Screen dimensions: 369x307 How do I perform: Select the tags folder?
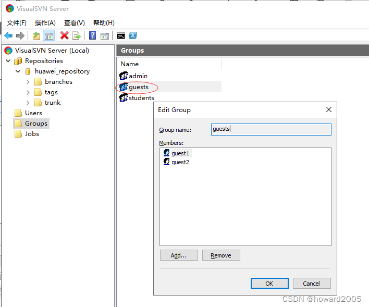click(51, 92)
